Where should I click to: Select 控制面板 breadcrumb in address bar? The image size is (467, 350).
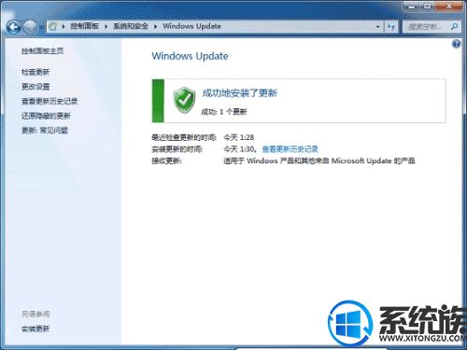tap(84, 26)
